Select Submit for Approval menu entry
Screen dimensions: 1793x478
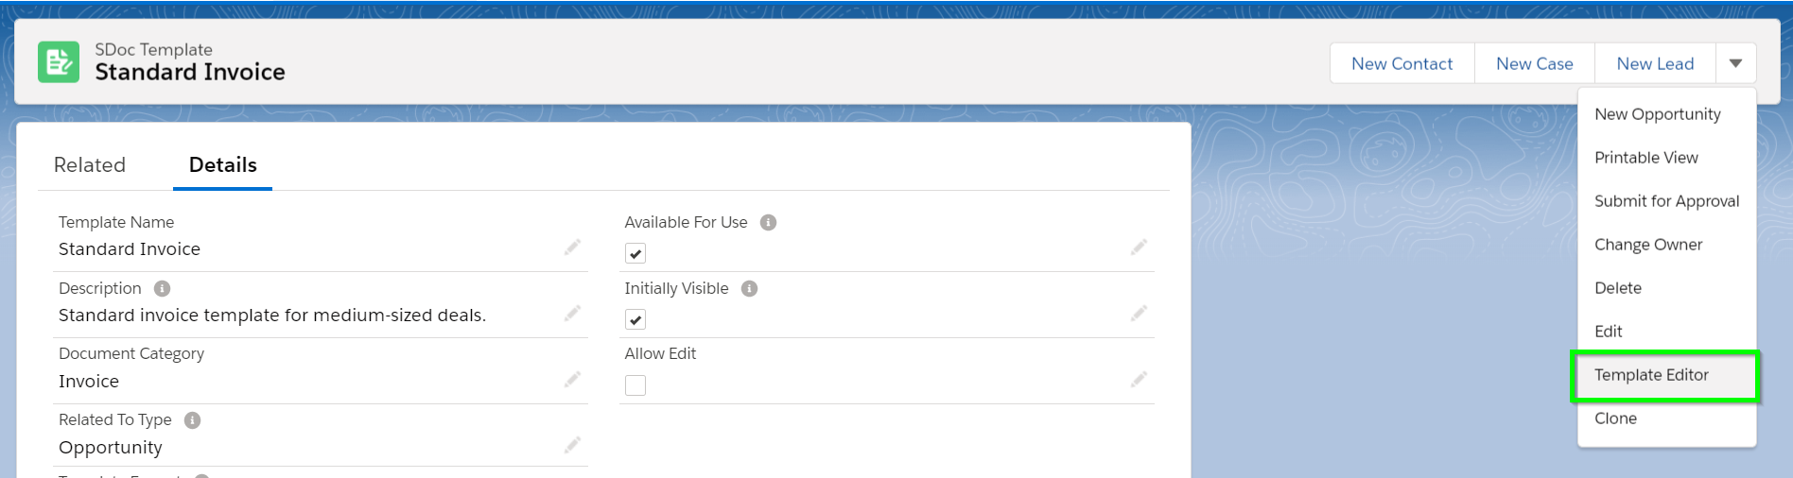pos(1667,201)
